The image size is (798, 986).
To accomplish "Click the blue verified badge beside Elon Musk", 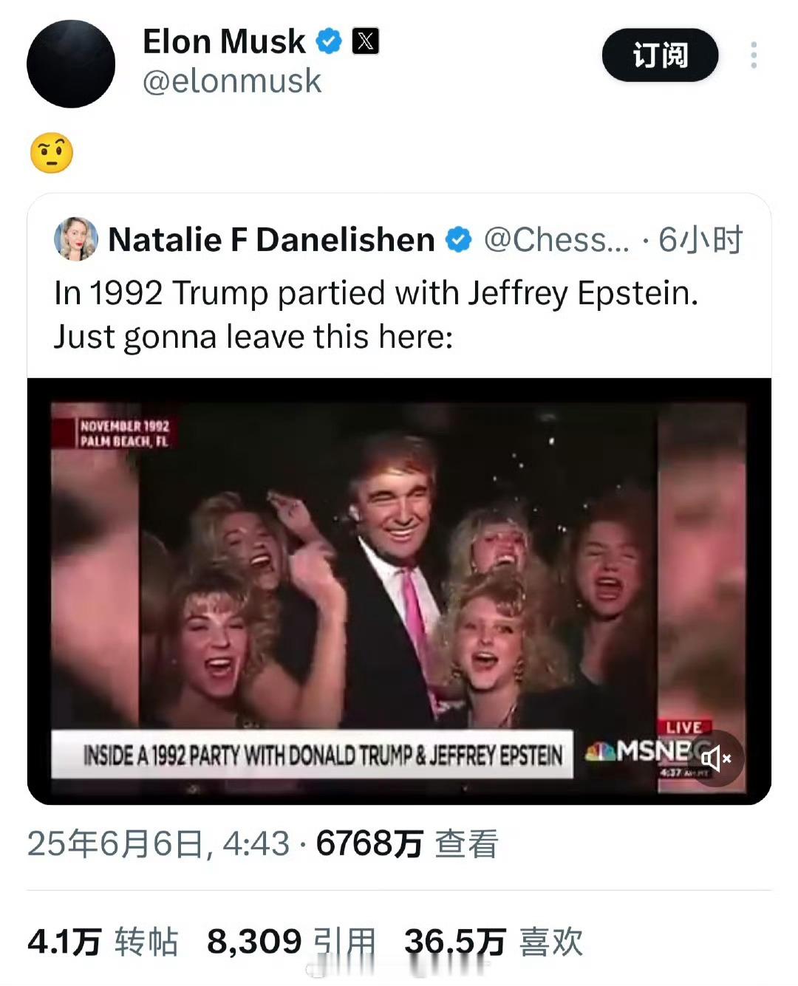I will tap(329, 41).
